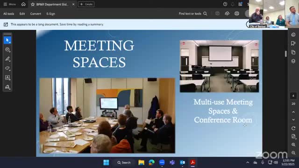Choose the Select arrow tool
Screen dimensions: 299x168
(7, 41)
